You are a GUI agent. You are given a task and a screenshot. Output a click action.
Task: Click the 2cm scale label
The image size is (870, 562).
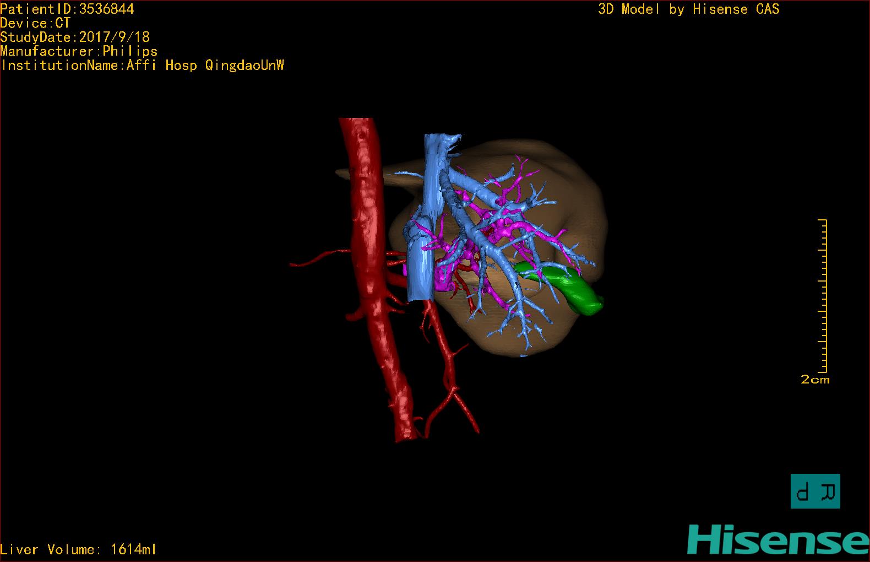point(815,379)
